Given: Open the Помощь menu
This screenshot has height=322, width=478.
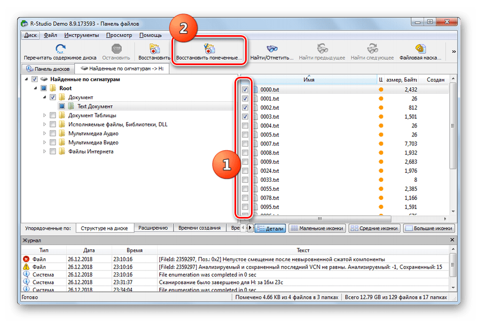Looking at the screenshot, I should click(x=150, y=35).
